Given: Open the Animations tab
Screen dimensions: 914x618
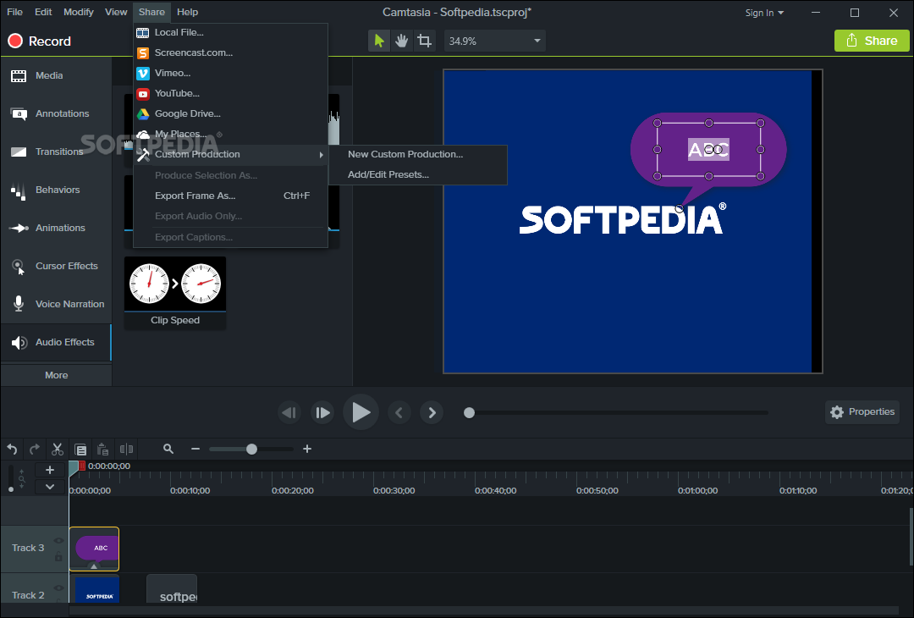Looking at the screenshot, I should [56, 228].
